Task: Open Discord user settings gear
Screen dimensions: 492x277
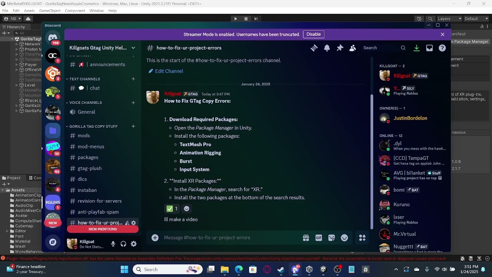Action: pos(134,244)
